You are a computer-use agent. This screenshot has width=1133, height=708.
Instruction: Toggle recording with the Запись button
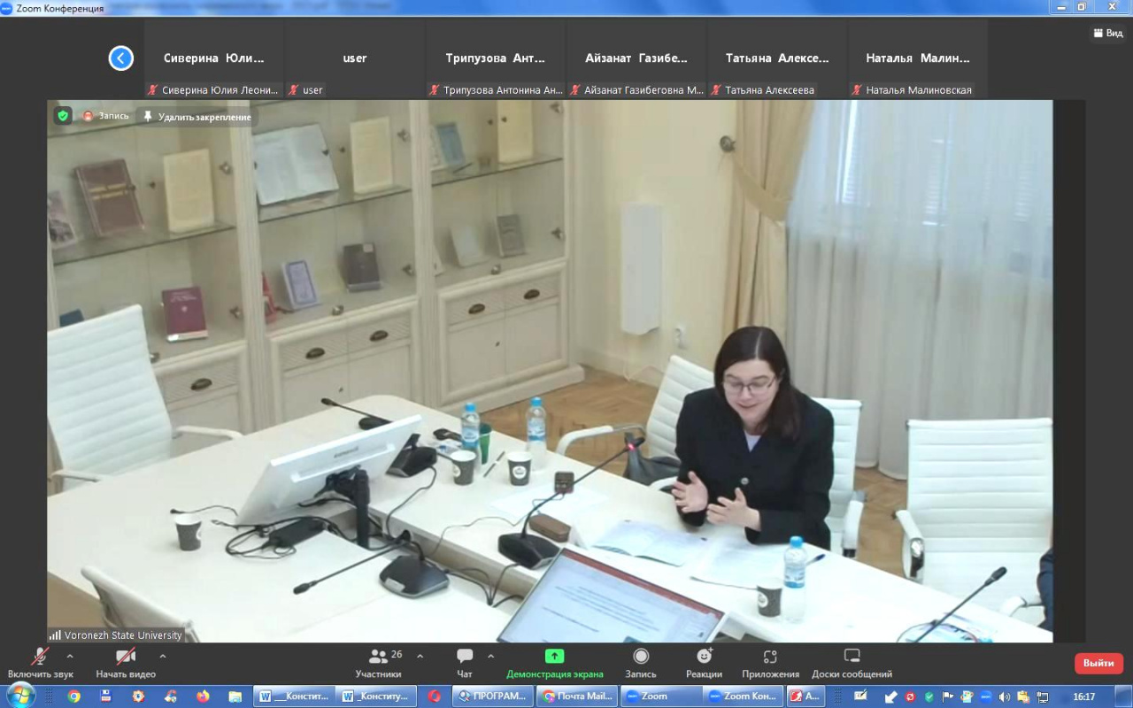(641, 657)
